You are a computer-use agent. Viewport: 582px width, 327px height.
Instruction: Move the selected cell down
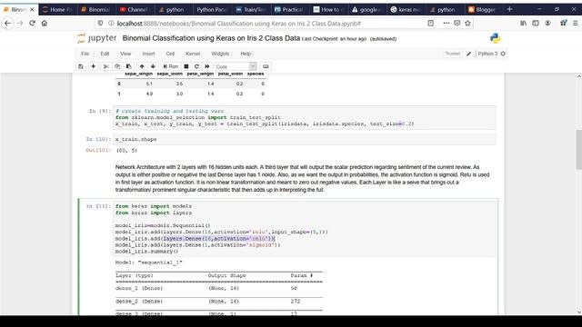pos(153,66)
